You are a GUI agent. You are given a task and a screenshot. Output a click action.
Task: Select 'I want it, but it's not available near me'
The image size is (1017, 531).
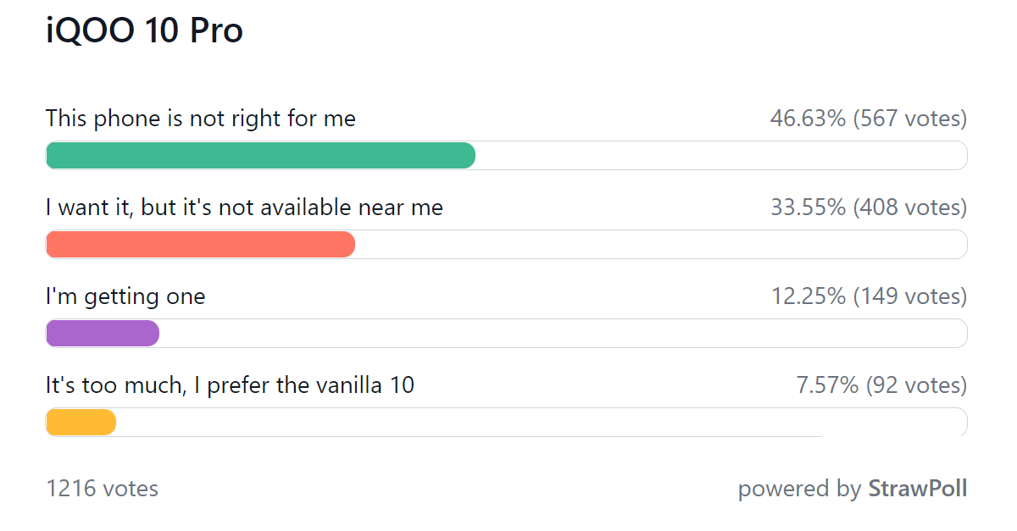pos(244,207)
